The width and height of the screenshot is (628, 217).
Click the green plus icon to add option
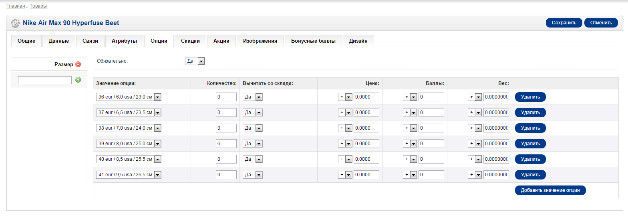point(78,80)
